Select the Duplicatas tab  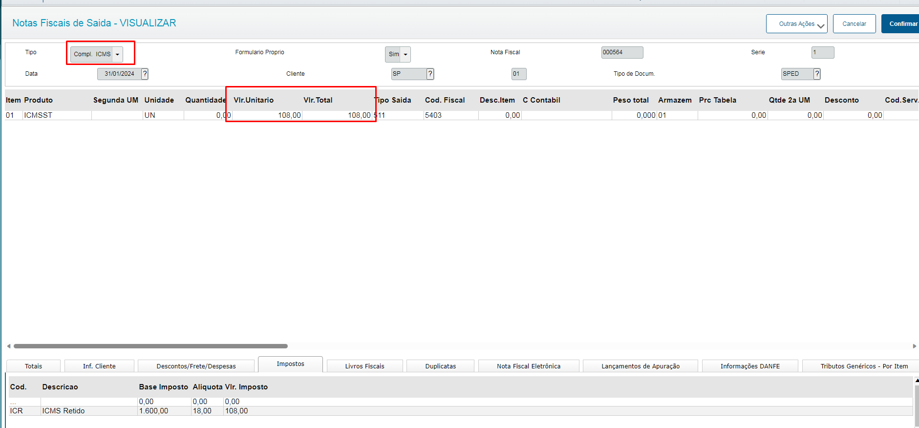[440, 366]
